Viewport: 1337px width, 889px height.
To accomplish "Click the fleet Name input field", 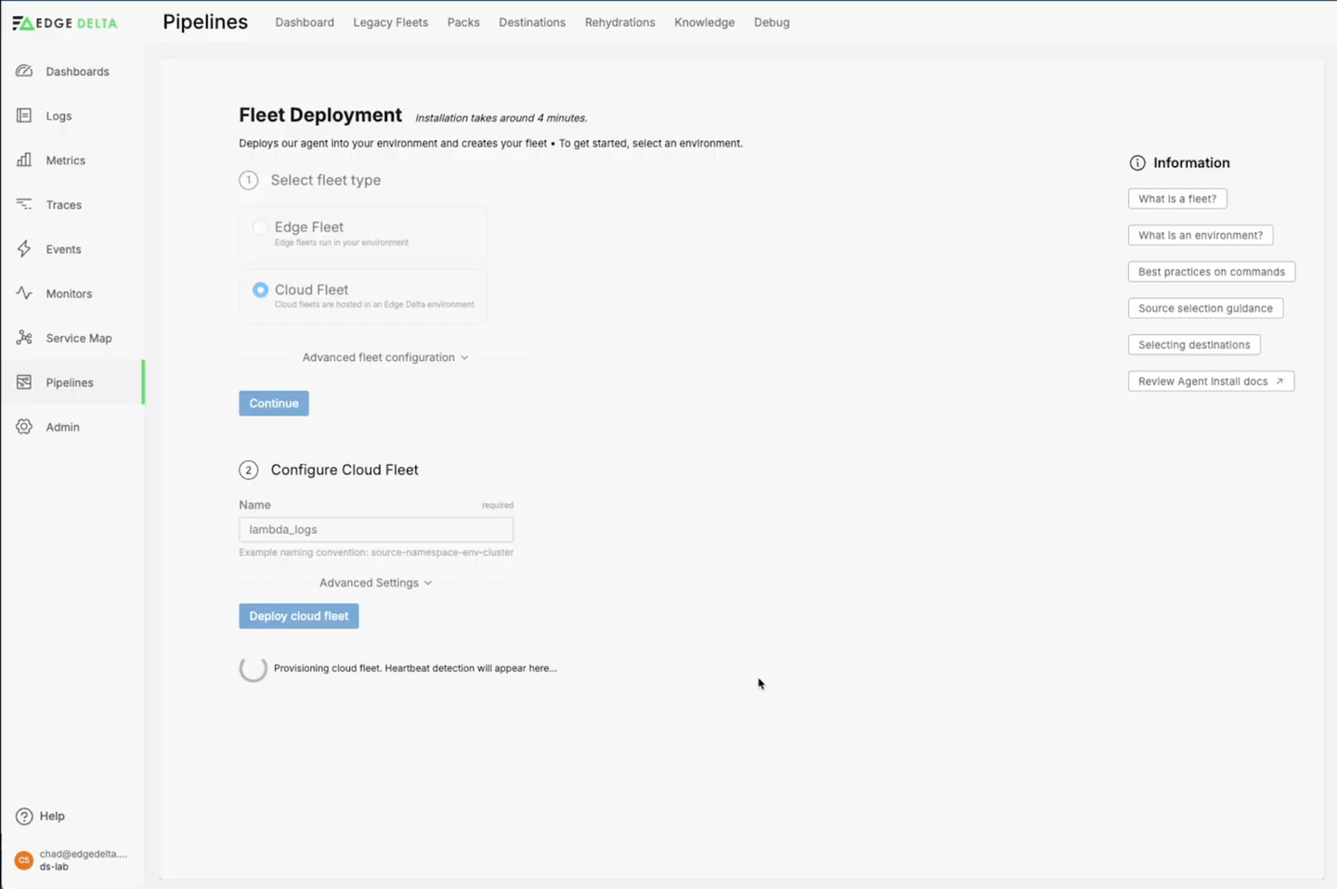I will click(x=375, y=529).
